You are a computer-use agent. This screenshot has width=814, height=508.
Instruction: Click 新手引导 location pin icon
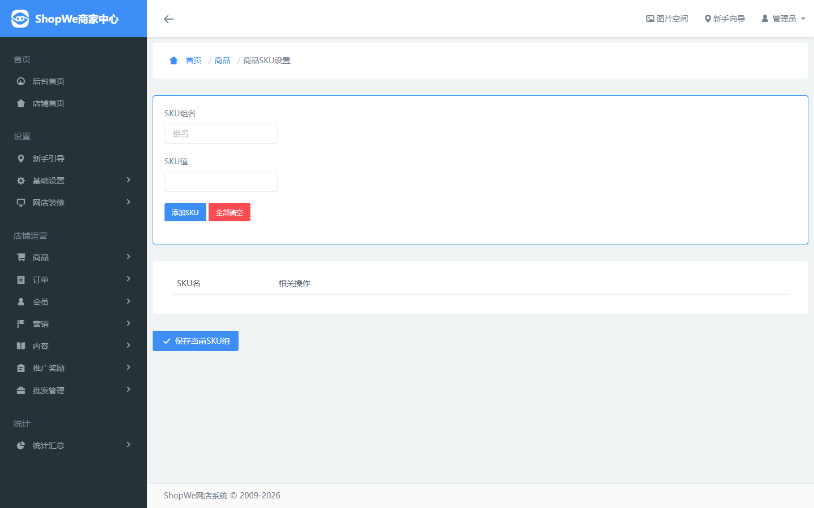(x=21, y=159)
